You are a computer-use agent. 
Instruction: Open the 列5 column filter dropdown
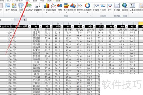(83, 26)
